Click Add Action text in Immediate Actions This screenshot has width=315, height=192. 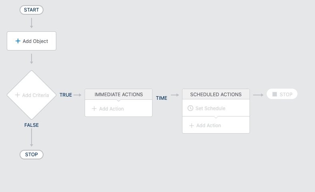111,109
